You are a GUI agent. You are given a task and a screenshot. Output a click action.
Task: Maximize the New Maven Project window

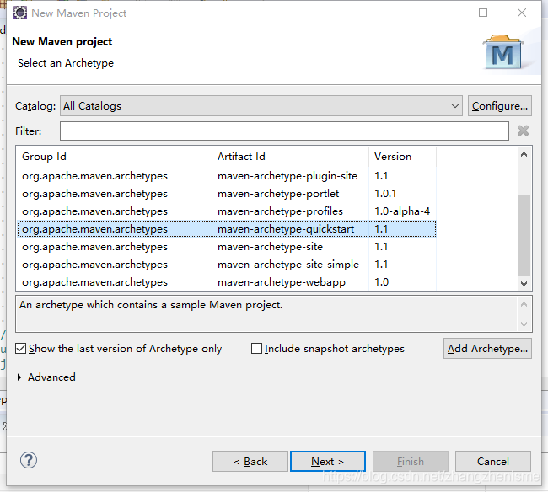click(x=483, y=13)
